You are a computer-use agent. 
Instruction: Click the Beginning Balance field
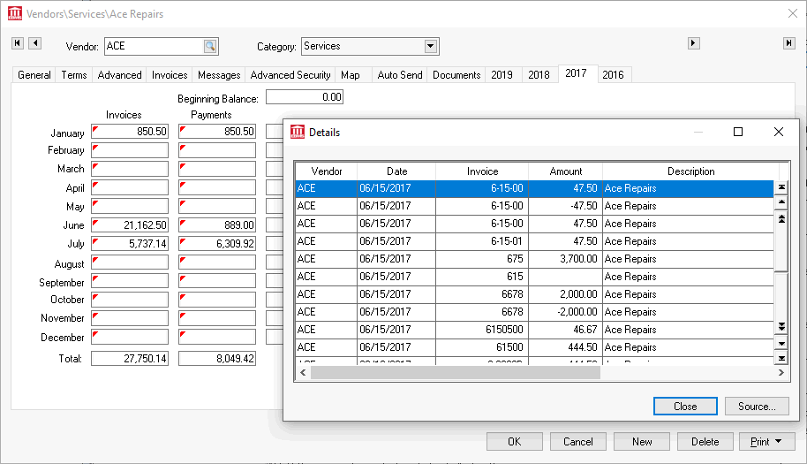[305, 97]
